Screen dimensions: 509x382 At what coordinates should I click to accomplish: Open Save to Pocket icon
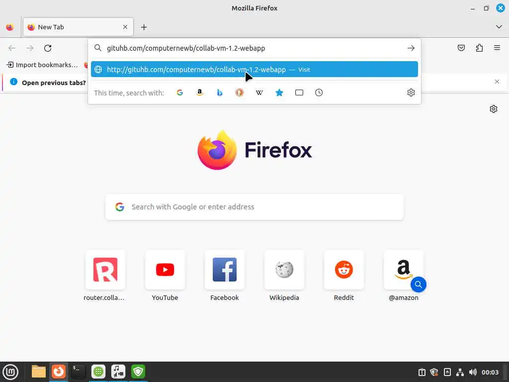(461, 48)
